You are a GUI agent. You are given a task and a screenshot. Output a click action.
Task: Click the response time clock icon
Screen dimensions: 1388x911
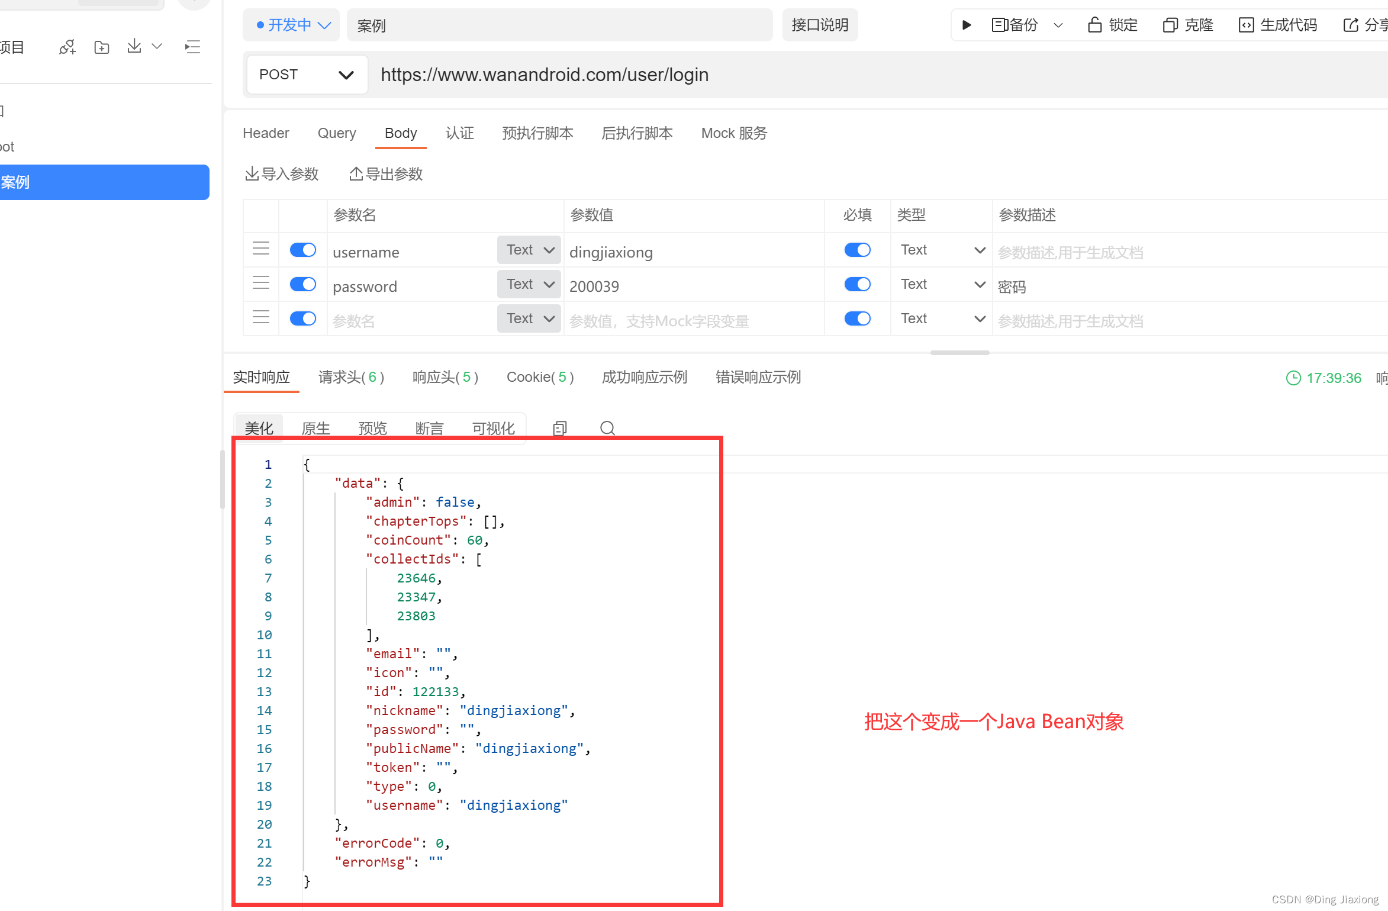tap(1294, 378)
